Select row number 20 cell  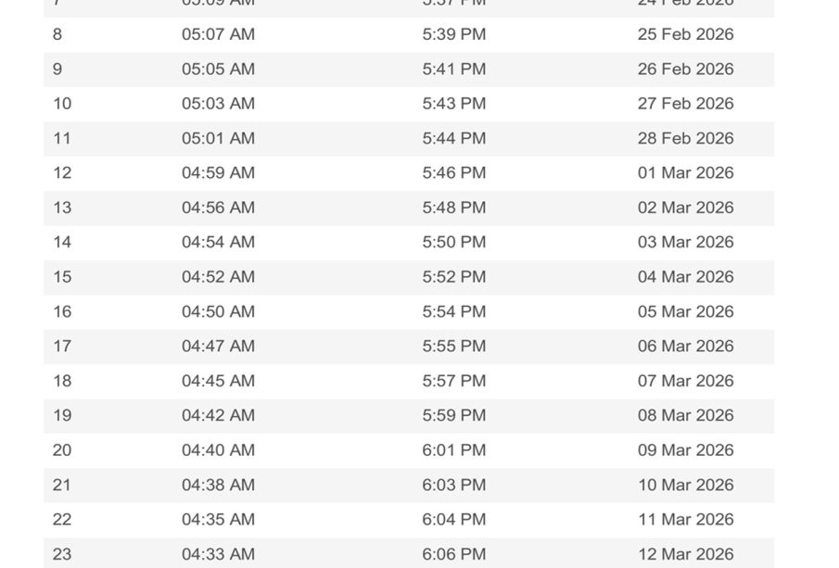pyautogui.click(x=62, y=450)
